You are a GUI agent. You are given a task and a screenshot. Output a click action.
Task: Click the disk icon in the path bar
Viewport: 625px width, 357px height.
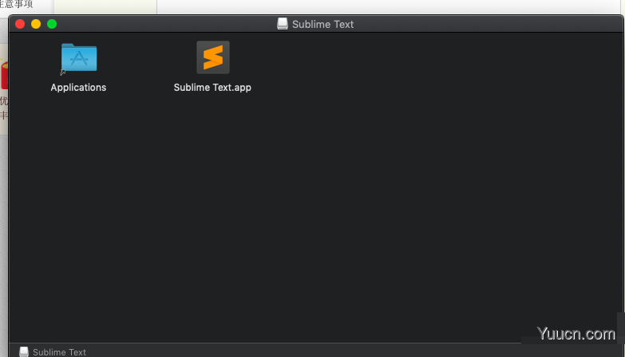(24, 352)
